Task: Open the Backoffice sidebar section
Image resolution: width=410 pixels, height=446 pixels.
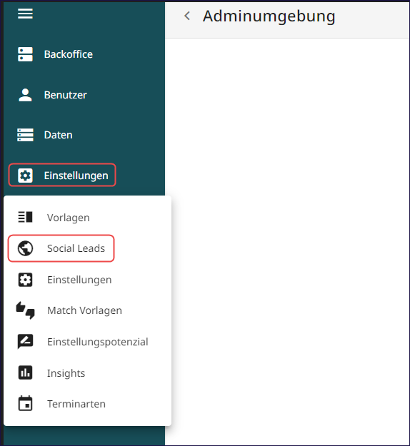Action: tap(69, 54)
